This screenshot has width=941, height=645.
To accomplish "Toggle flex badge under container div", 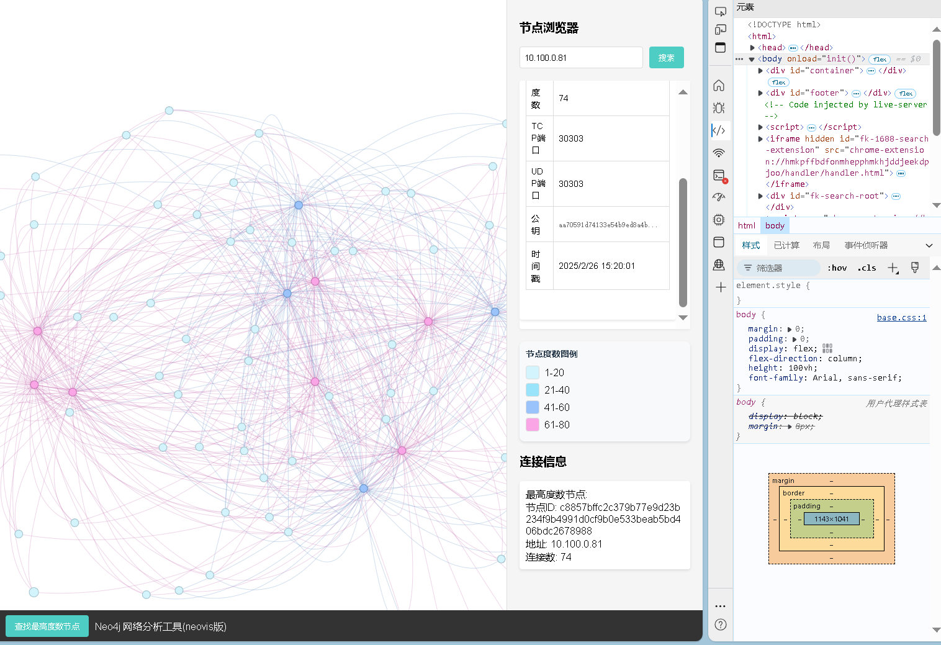I will 778,83.
